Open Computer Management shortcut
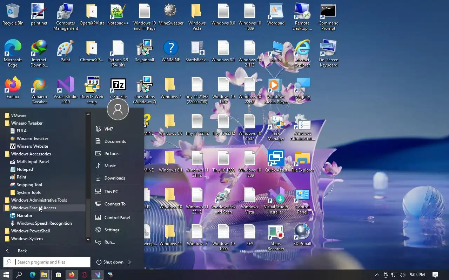This screenshot has height=280, width=449. coord(66,17)
